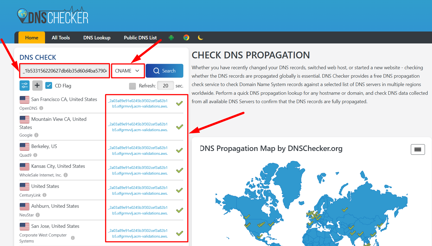Open the Android app icon link
The image size is (432, 246).
(171, 38)
